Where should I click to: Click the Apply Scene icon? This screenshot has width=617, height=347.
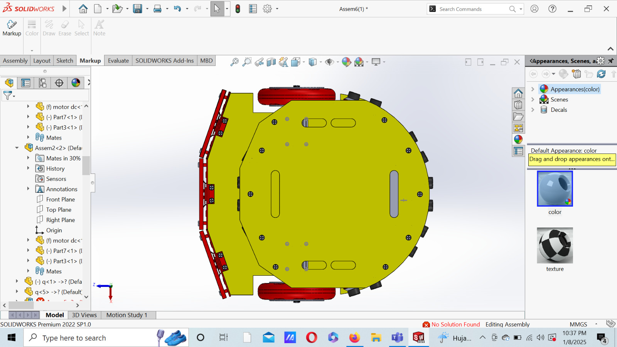click(358, 62)
